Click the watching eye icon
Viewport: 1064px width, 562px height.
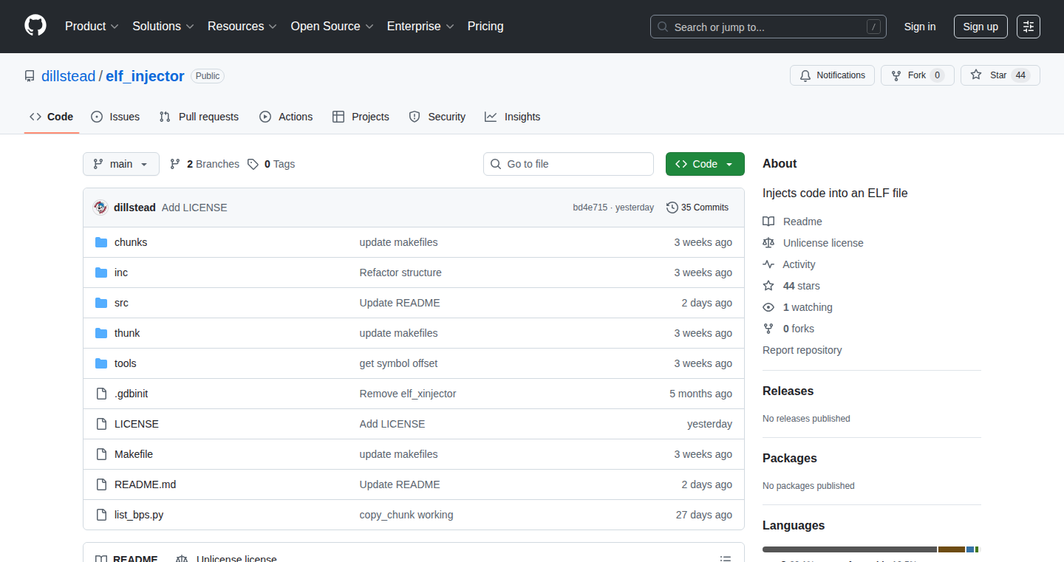(x=768, y=307)
